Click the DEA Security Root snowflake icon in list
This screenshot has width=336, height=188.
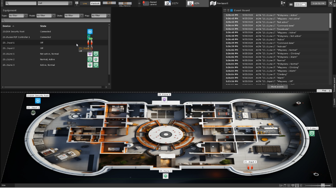(90, 32)
